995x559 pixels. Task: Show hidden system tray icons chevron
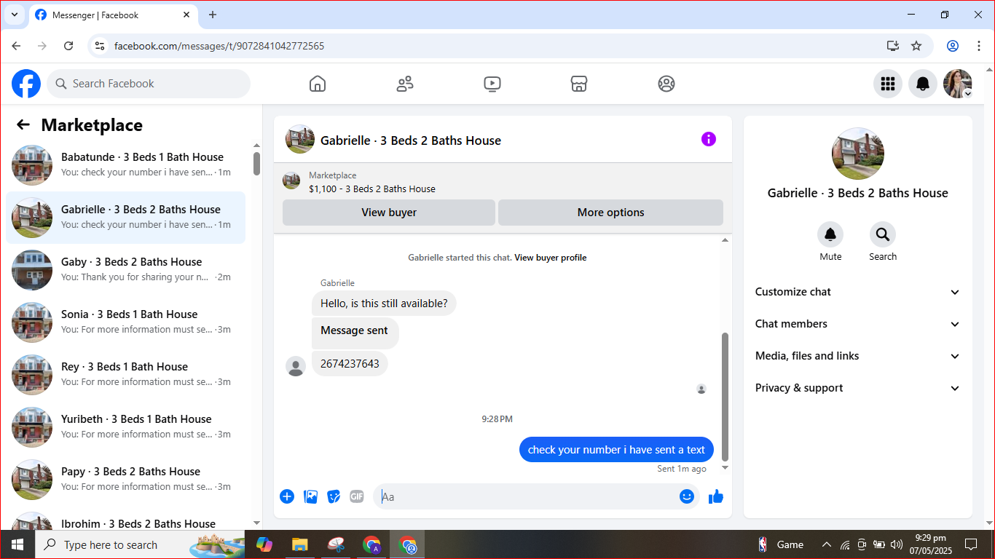[x=826, y=544]
